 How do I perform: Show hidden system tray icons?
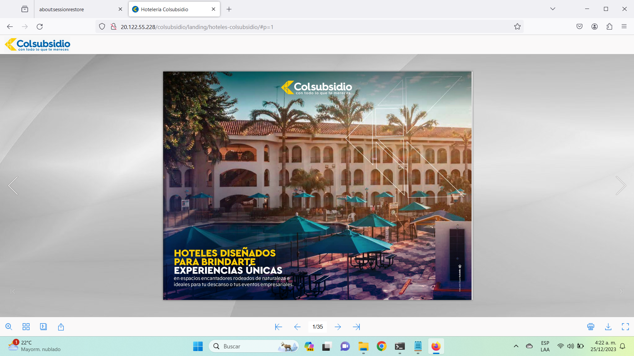tap(516, 346)
